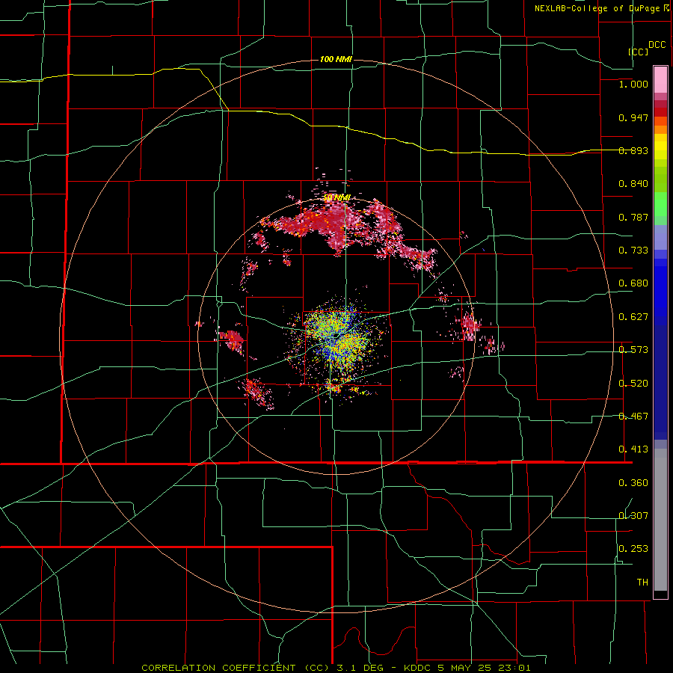Select the 0.360 legend value

click(x=633, y=483)
